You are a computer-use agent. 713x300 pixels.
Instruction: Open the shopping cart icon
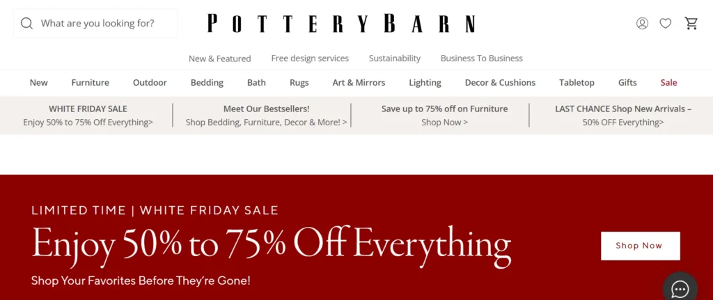[691, 23]
